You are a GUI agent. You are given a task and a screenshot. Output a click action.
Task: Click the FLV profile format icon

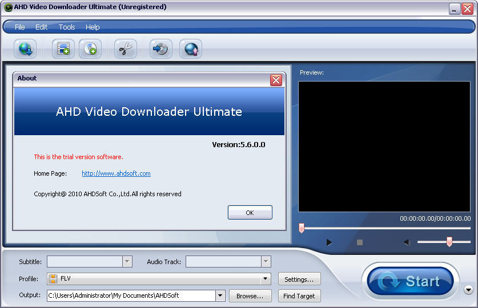click(x=53, y=279)
